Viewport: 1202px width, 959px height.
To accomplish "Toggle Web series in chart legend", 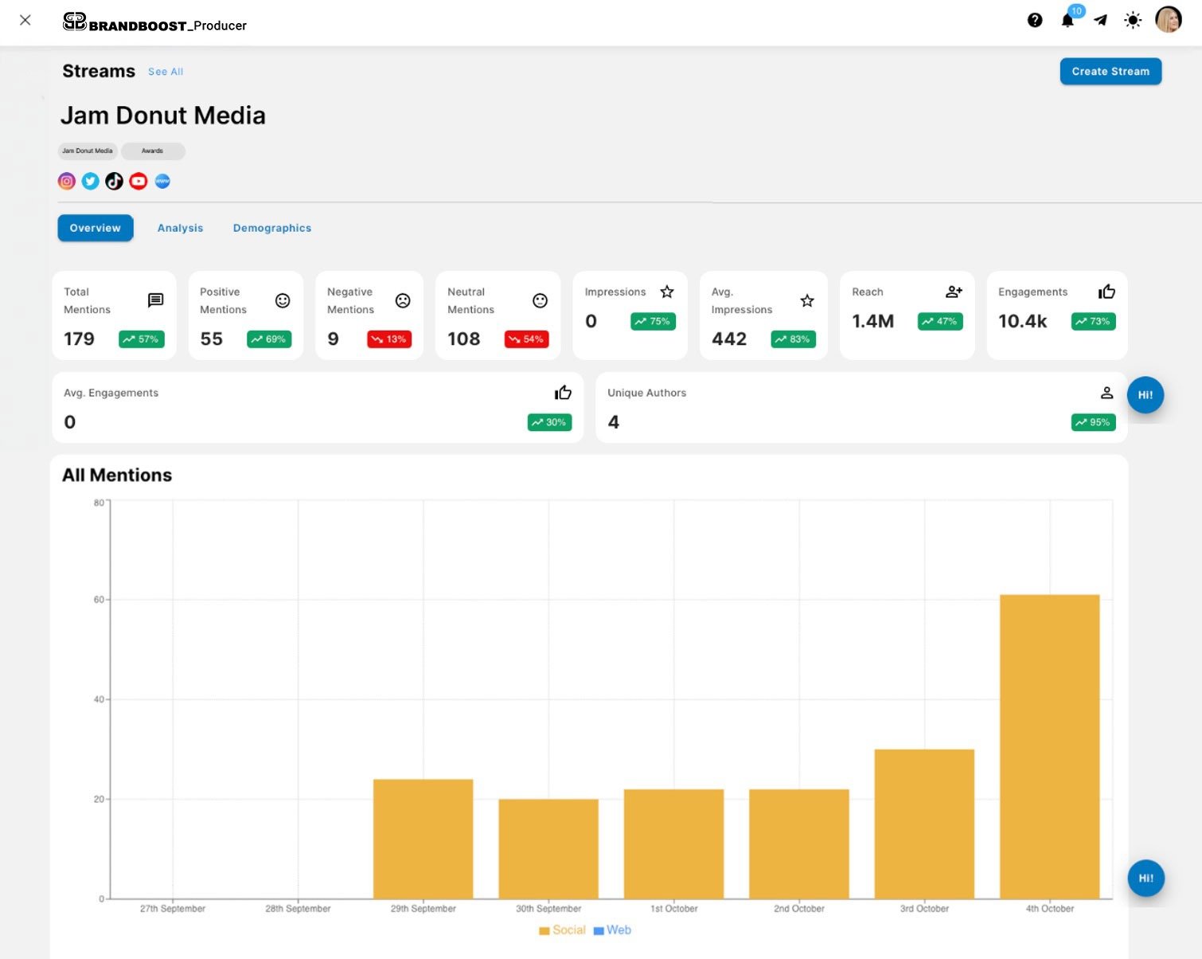I will (612, 930).
